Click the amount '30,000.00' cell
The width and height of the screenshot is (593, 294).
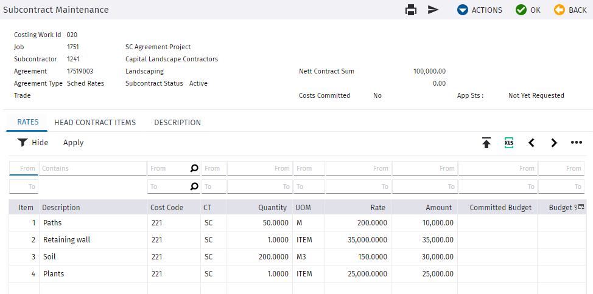425,256
